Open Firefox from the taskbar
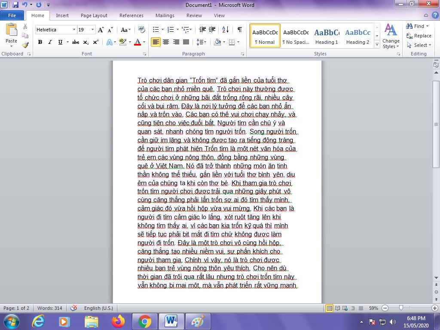The height and width of the screenshot is (330, 440). pos(118,321)
